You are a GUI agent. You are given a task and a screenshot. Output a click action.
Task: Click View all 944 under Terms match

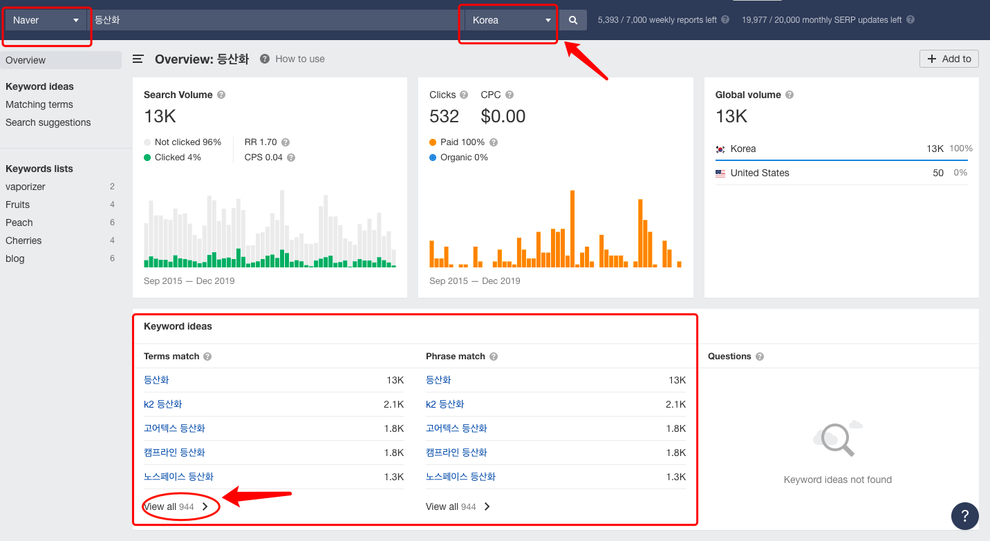click(x=176, y=506)
